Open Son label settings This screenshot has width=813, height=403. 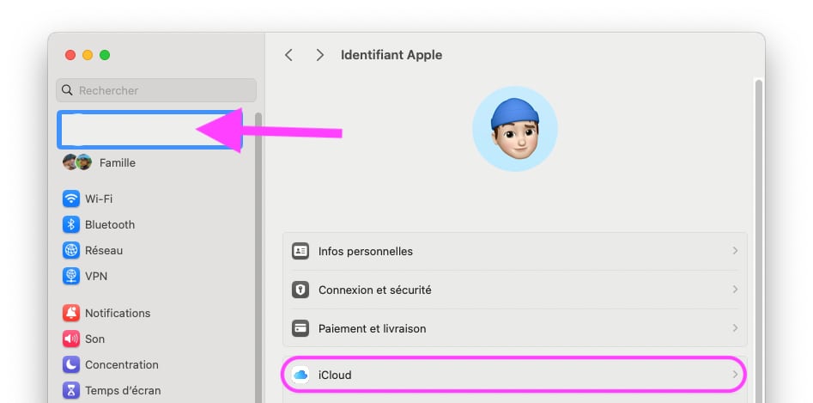click(x=95, y=339)
